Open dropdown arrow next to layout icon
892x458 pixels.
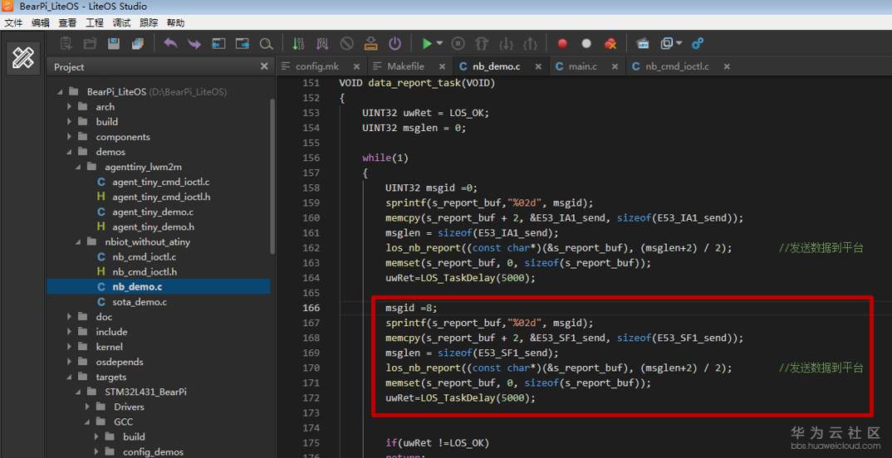[x=679, y=44]
